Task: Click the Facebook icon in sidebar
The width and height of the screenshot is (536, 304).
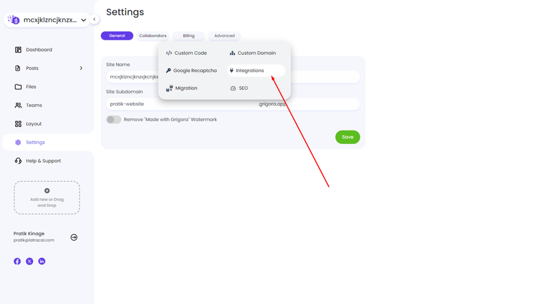Action: pyautogui.click(x=17, y=262)
